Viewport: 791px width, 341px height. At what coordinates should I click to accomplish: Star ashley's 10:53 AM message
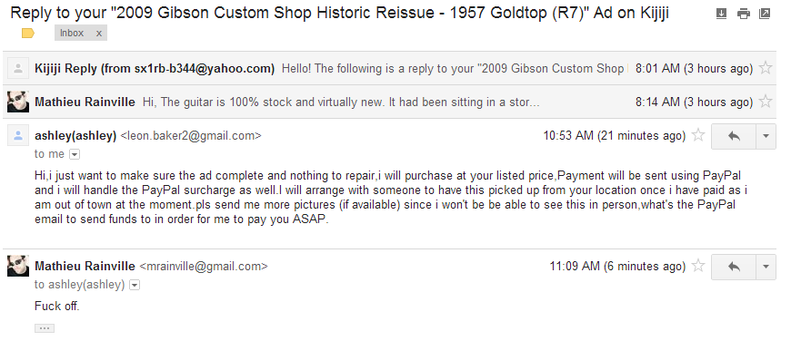[698, 135]
